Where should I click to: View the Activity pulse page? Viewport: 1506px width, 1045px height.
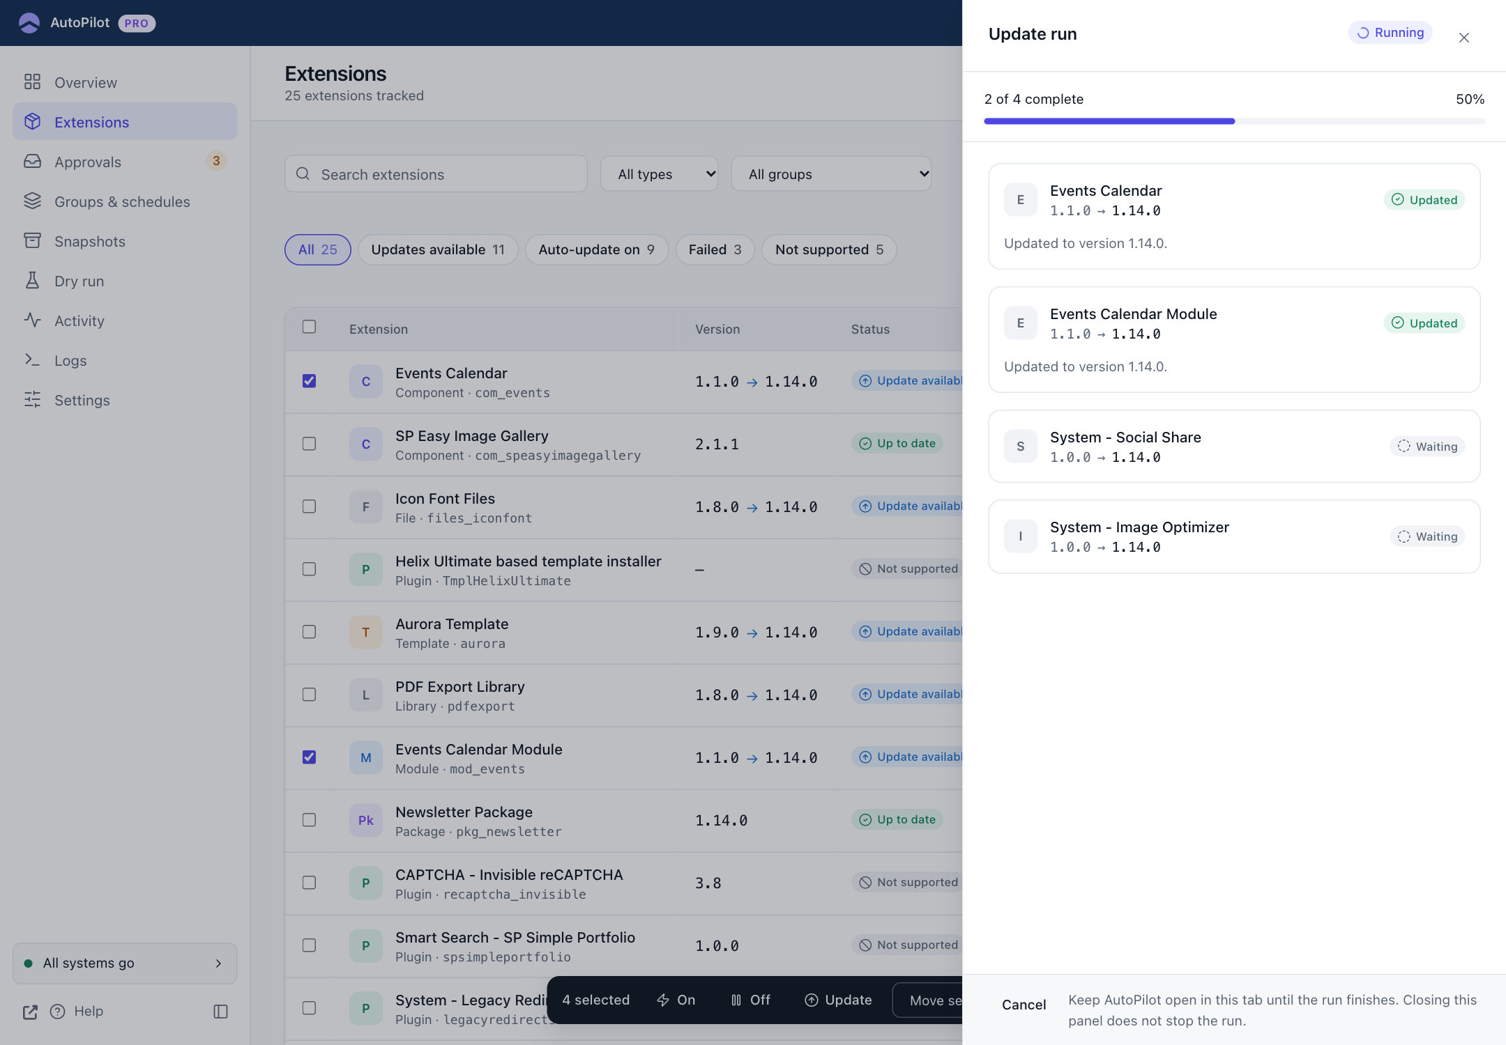coord(125,320)
